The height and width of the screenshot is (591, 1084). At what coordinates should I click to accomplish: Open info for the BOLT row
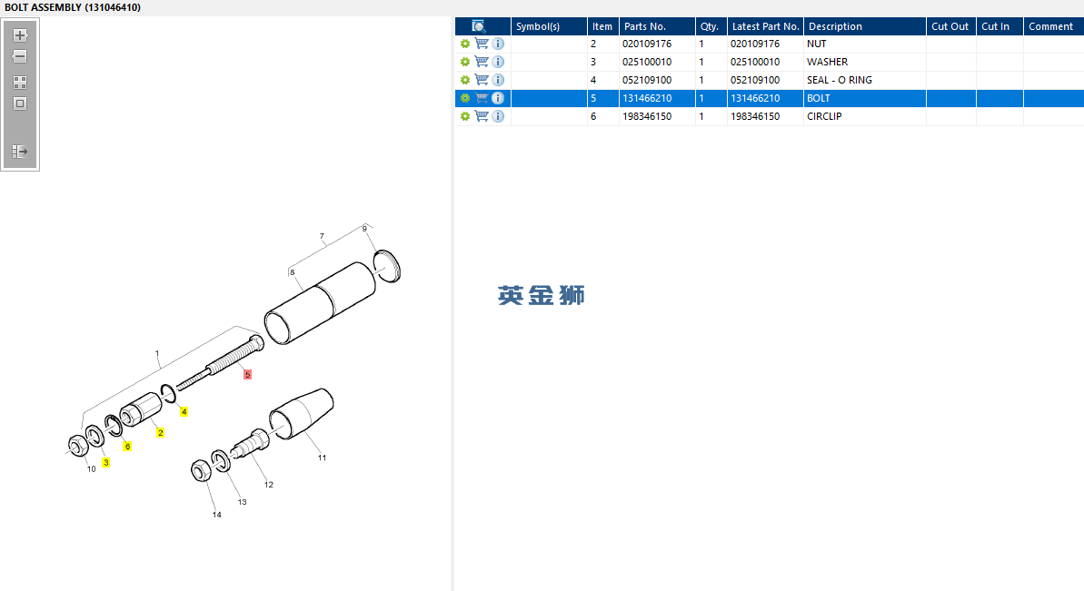point(498,98)
